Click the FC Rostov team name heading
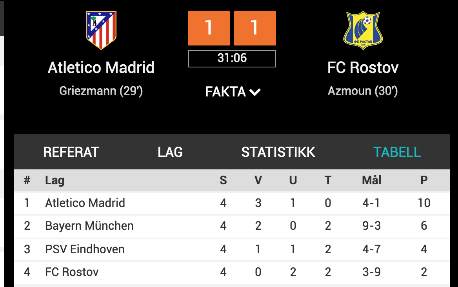Viewport: 458px width, 287px height. [x=363, y=67]
